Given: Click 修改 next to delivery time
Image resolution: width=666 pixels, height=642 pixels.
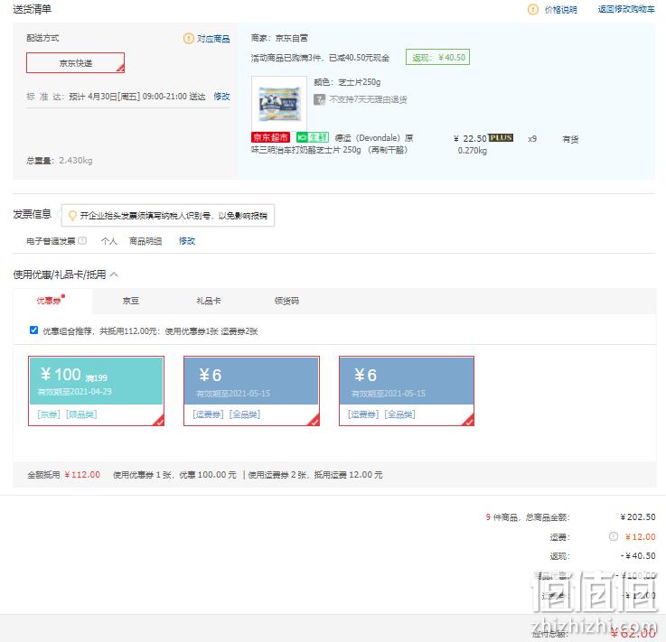Looking at the screenshot, I should 221,97.
